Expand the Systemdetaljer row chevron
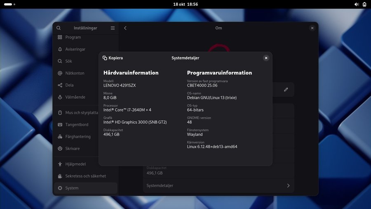Viewport: 371px width, 209px height. coord(288,186)
